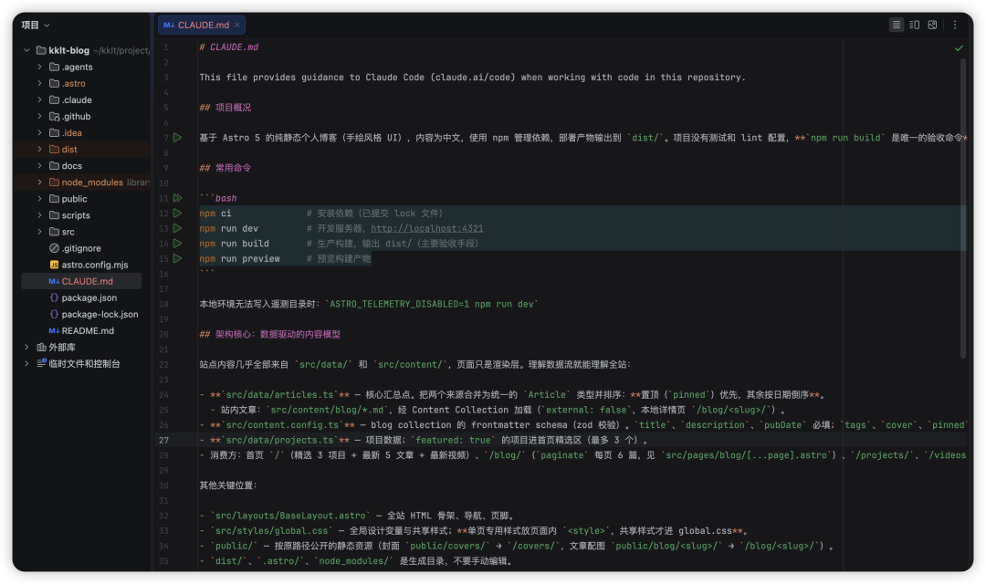Select the CLAUDE.md editor tab
Image resolution: width=986 pixels, height=584 pixels.
coord(201,26)
